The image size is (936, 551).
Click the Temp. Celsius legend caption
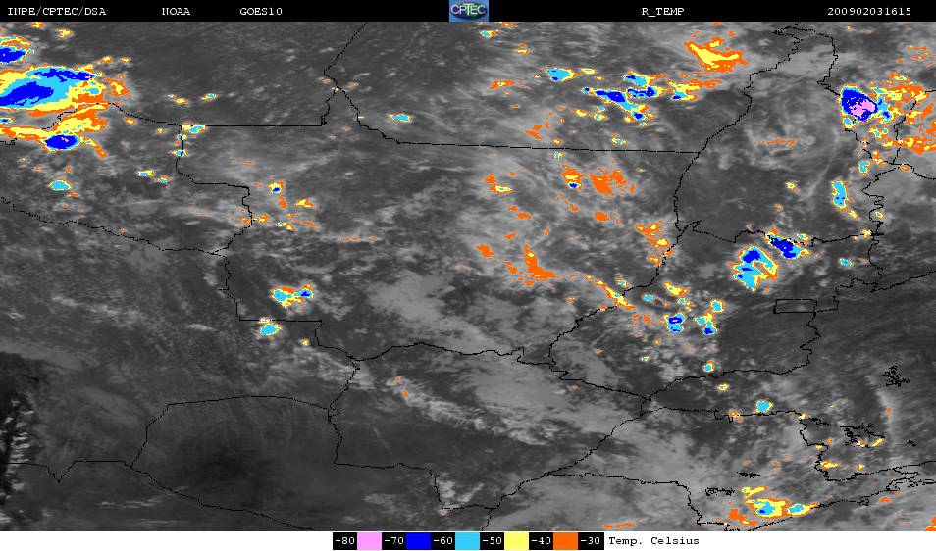click(x=653, y=541)
